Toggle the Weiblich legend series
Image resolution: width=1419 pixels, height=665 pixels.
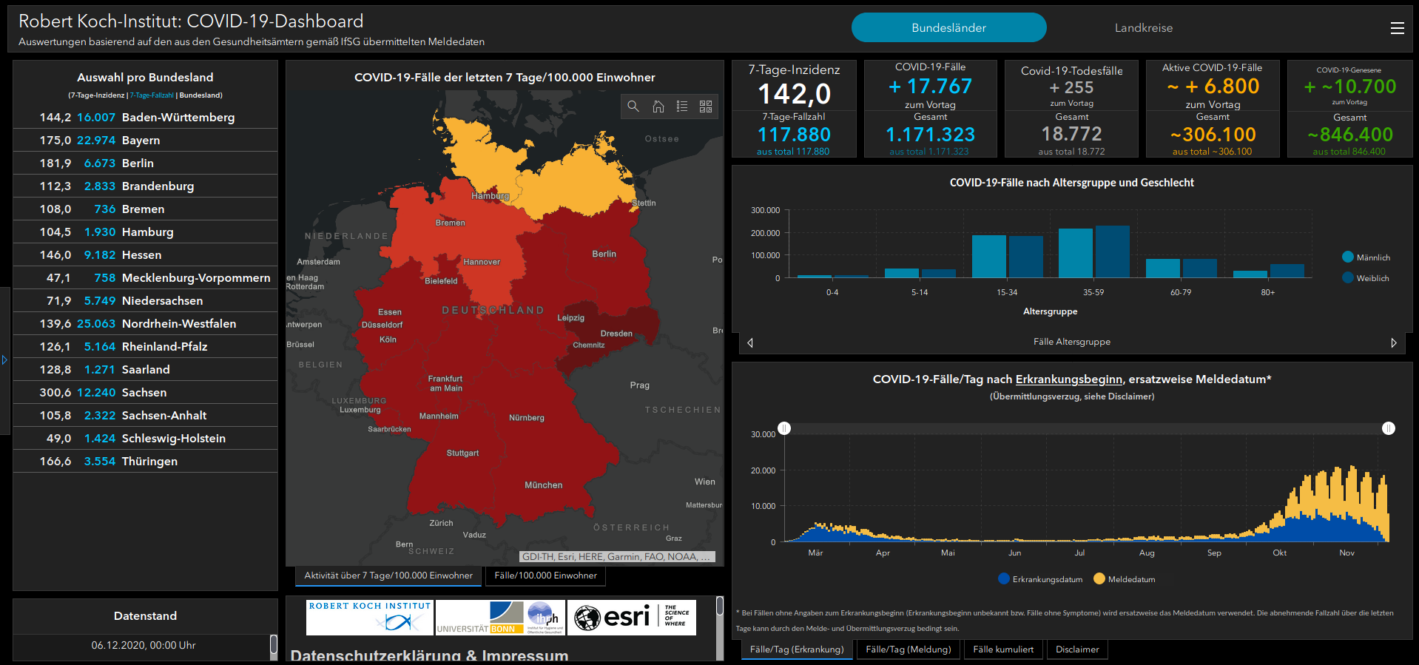coord(1366,278)
